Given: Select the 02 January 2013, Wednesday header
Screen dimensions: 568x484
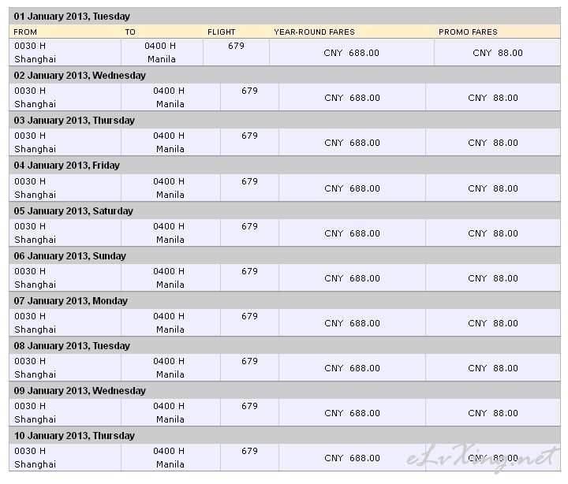Looking at the screenshot, I should click(x=80, y=76).
